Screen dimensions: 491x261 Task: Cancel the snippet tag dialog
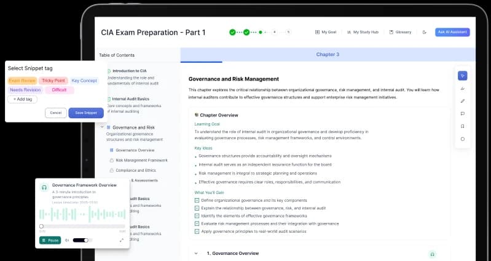pyautogui.click(x=56, y=113)
